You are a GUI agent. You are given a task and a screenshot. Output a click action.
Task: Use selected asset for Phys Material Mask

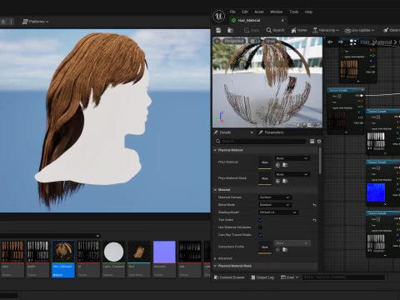pos(277,181)
